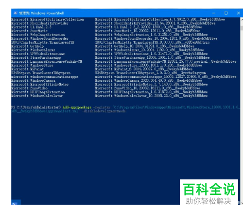This screenshot has height=211, width=243.
Task: Click the -register parameter text
Action: (x=102, y=107)
